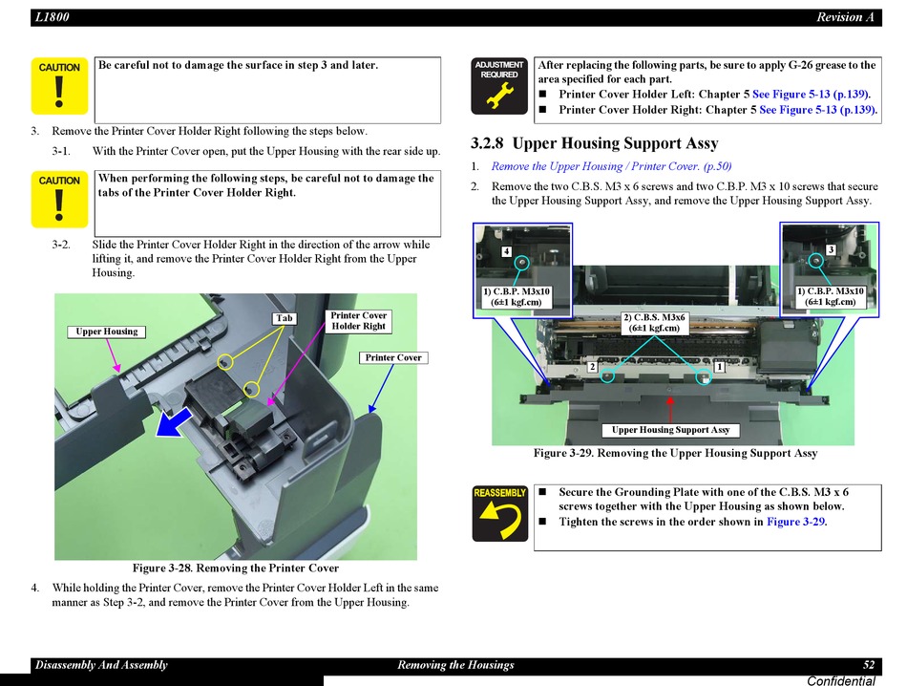The image size is (907, 686).
Task: Click the right 1) C.B.P. M3x10 label
Action: 830,297
